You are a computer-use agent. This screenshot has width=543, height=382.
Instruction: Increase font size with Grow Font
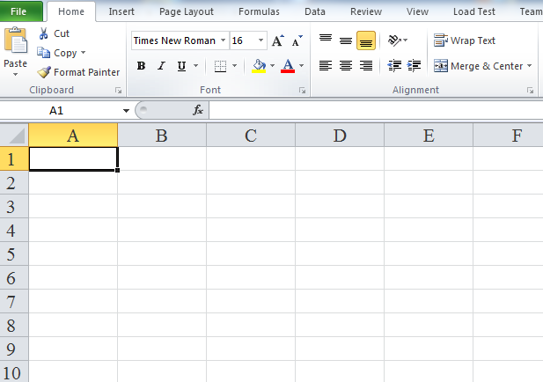[x=278, y=41]
